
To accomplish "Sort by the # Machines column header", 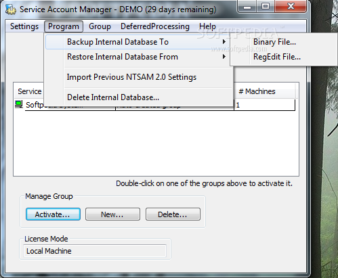I will (265, 91).
